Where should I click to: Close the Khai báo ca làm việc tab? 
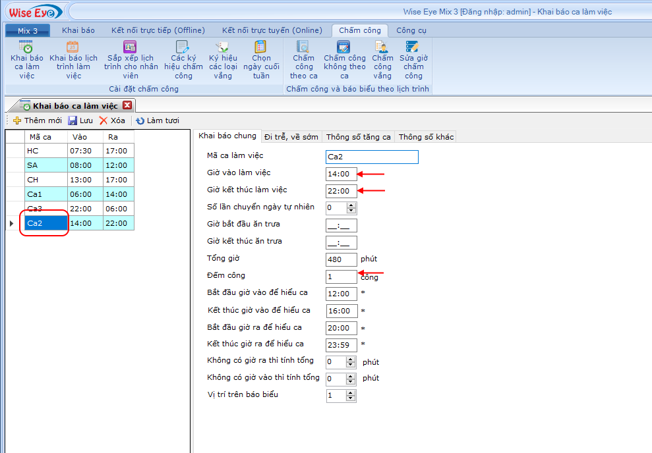(127, 105)
